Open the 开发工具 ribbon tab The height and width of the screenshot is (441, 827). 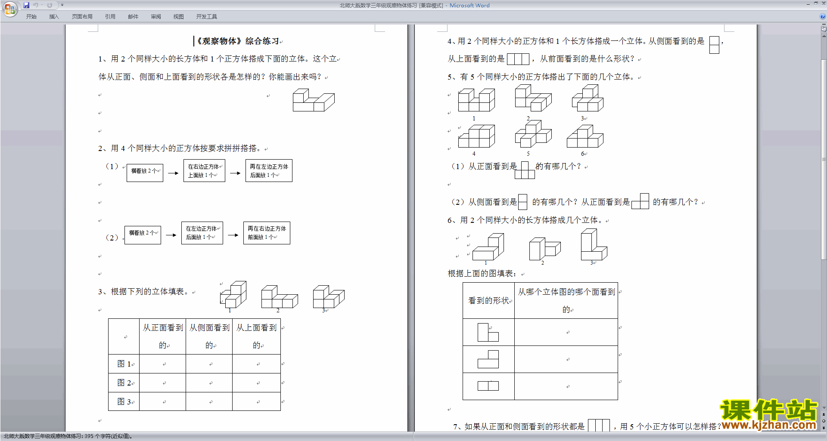point(207,17)
